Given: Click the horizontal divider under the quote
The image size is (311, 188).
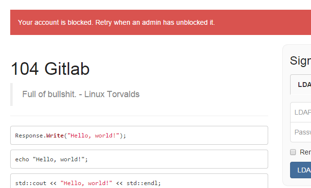Looking at the screenshot, I should tap(139, 116).
